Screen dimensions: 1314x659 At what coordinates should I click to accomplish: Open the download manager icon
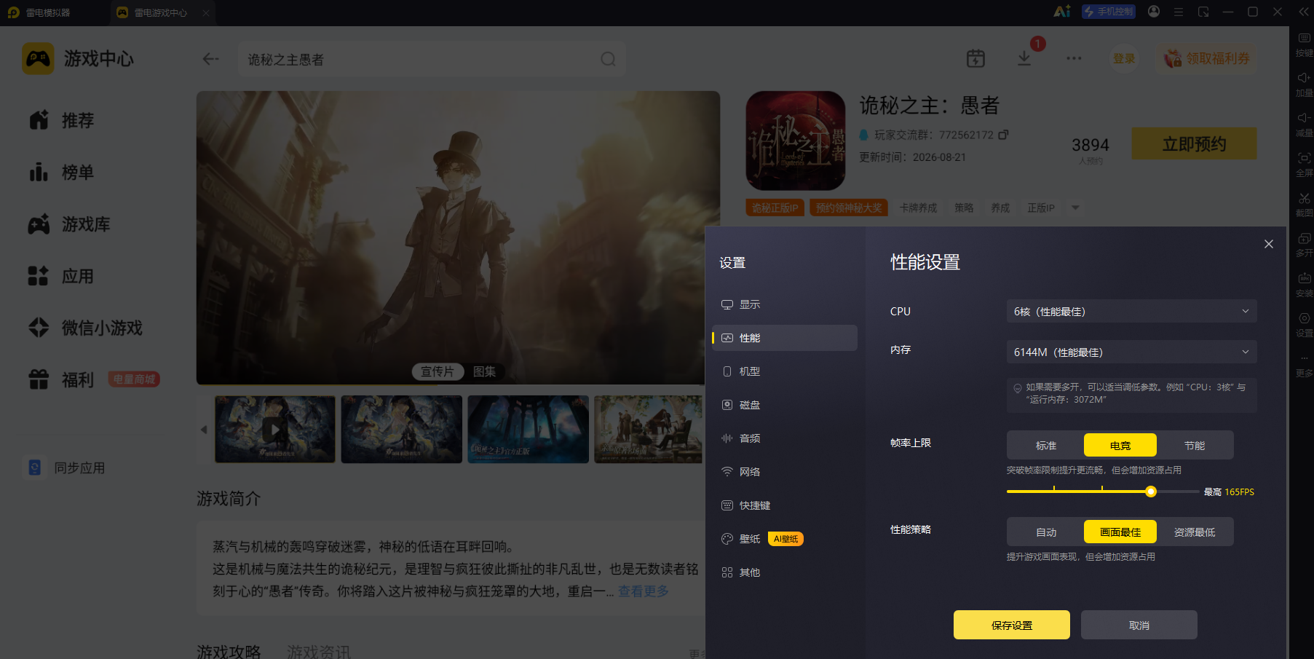[x=1024, y=58]
